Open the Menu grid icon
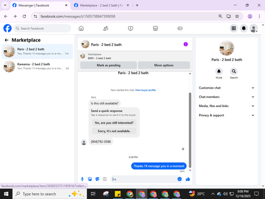Viewport: 265px width, 199px height. [x=234, y=28]
